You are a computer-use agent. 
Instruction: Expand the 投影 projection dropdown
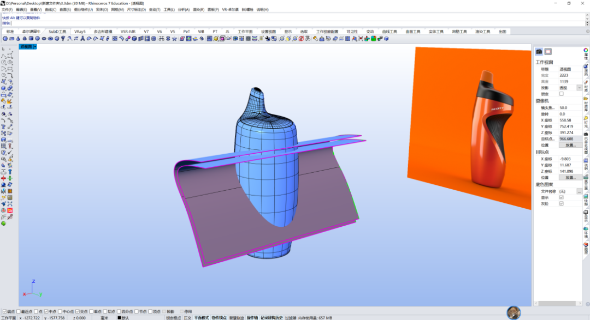pyautogui.click(x=579, y=88)
